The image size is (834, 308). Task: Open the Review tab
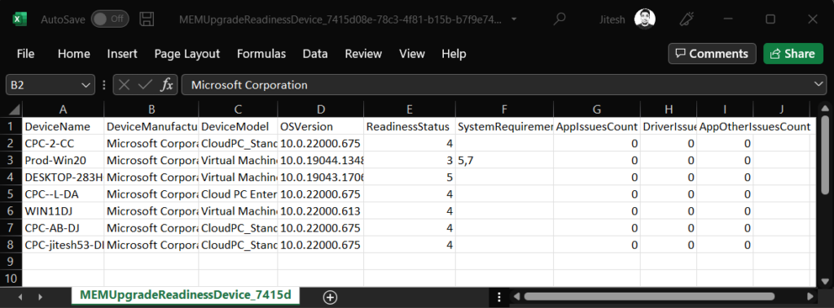[363, 54]
